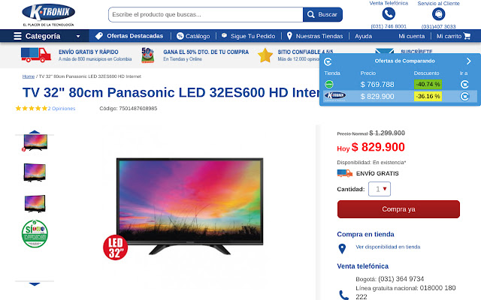Expand Comparando offers panel arrow
Screen dimensions: 481x300
[x=468, y=61]
